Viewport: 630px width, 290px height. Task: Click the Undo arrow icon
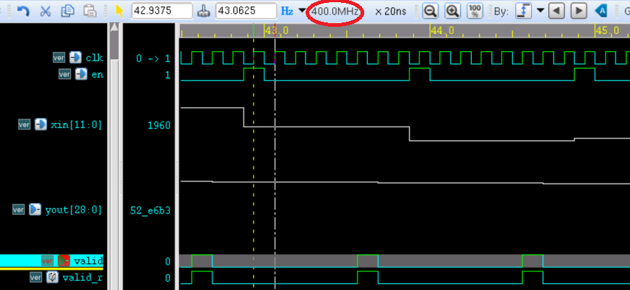(23, 12)
